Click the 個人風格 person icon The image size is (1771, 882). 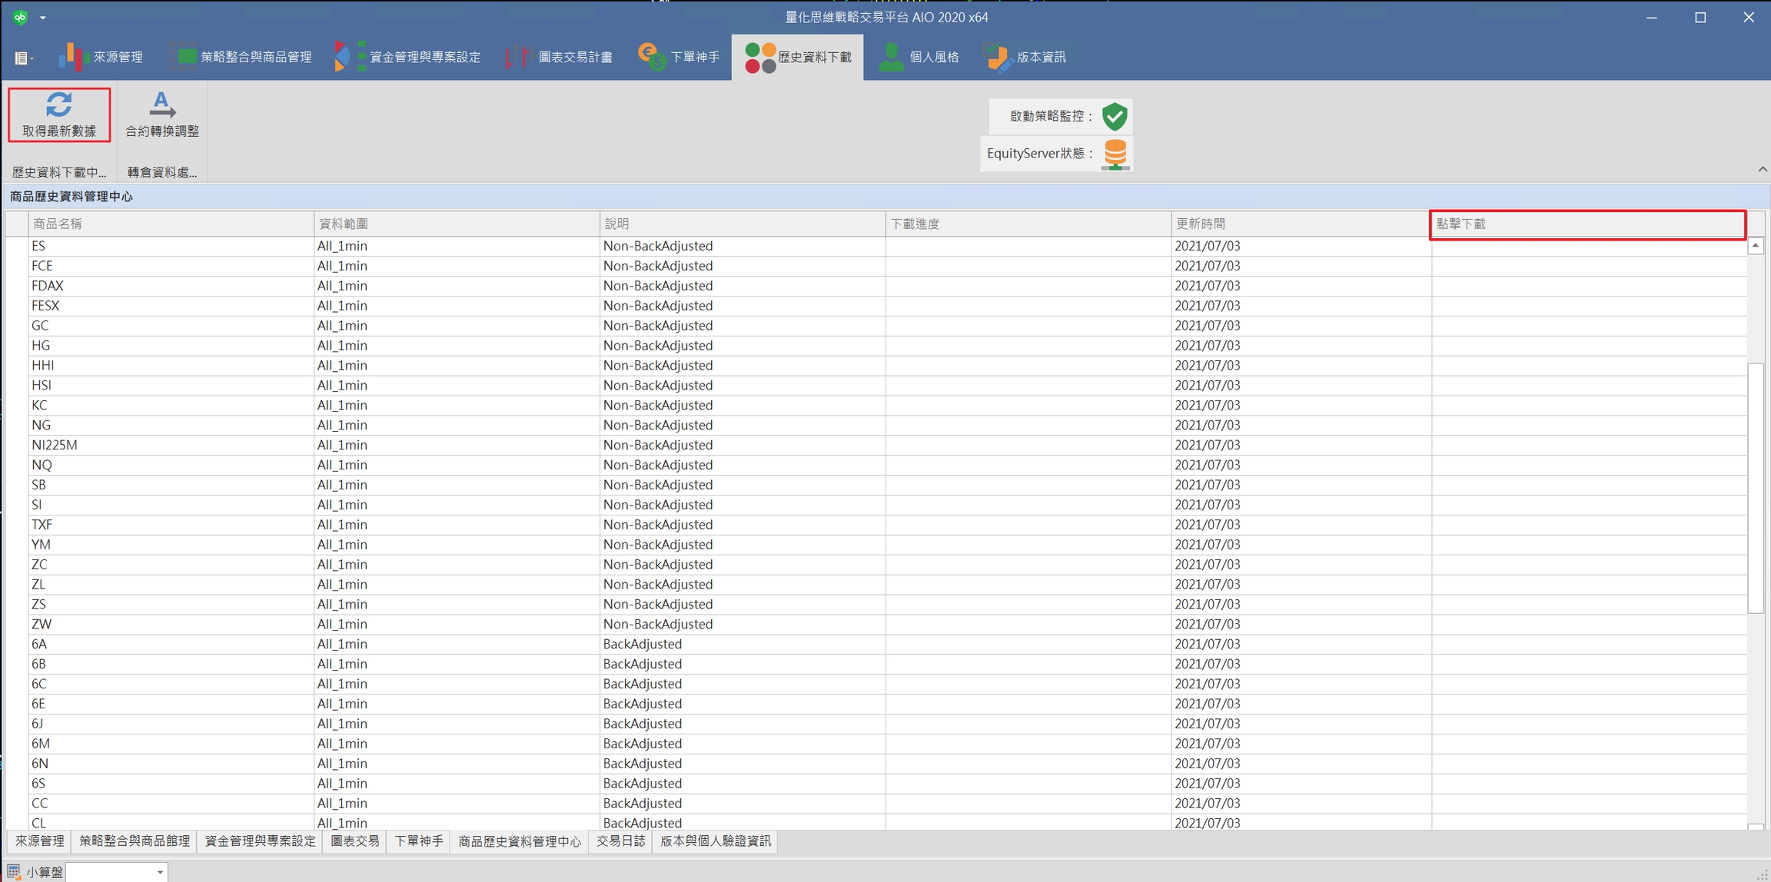pos(891,57)
